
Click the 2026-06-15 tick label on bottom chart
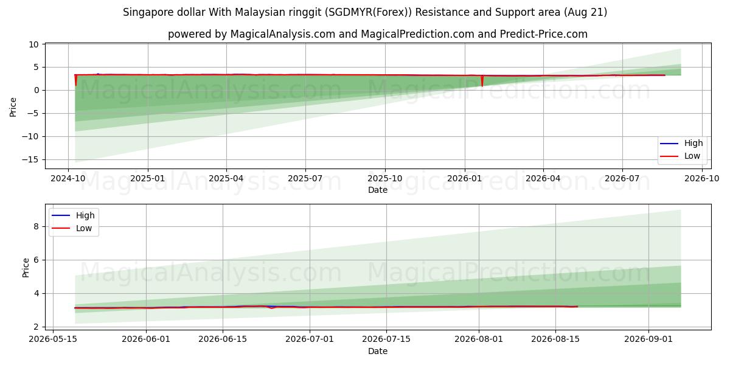point(223,339)
